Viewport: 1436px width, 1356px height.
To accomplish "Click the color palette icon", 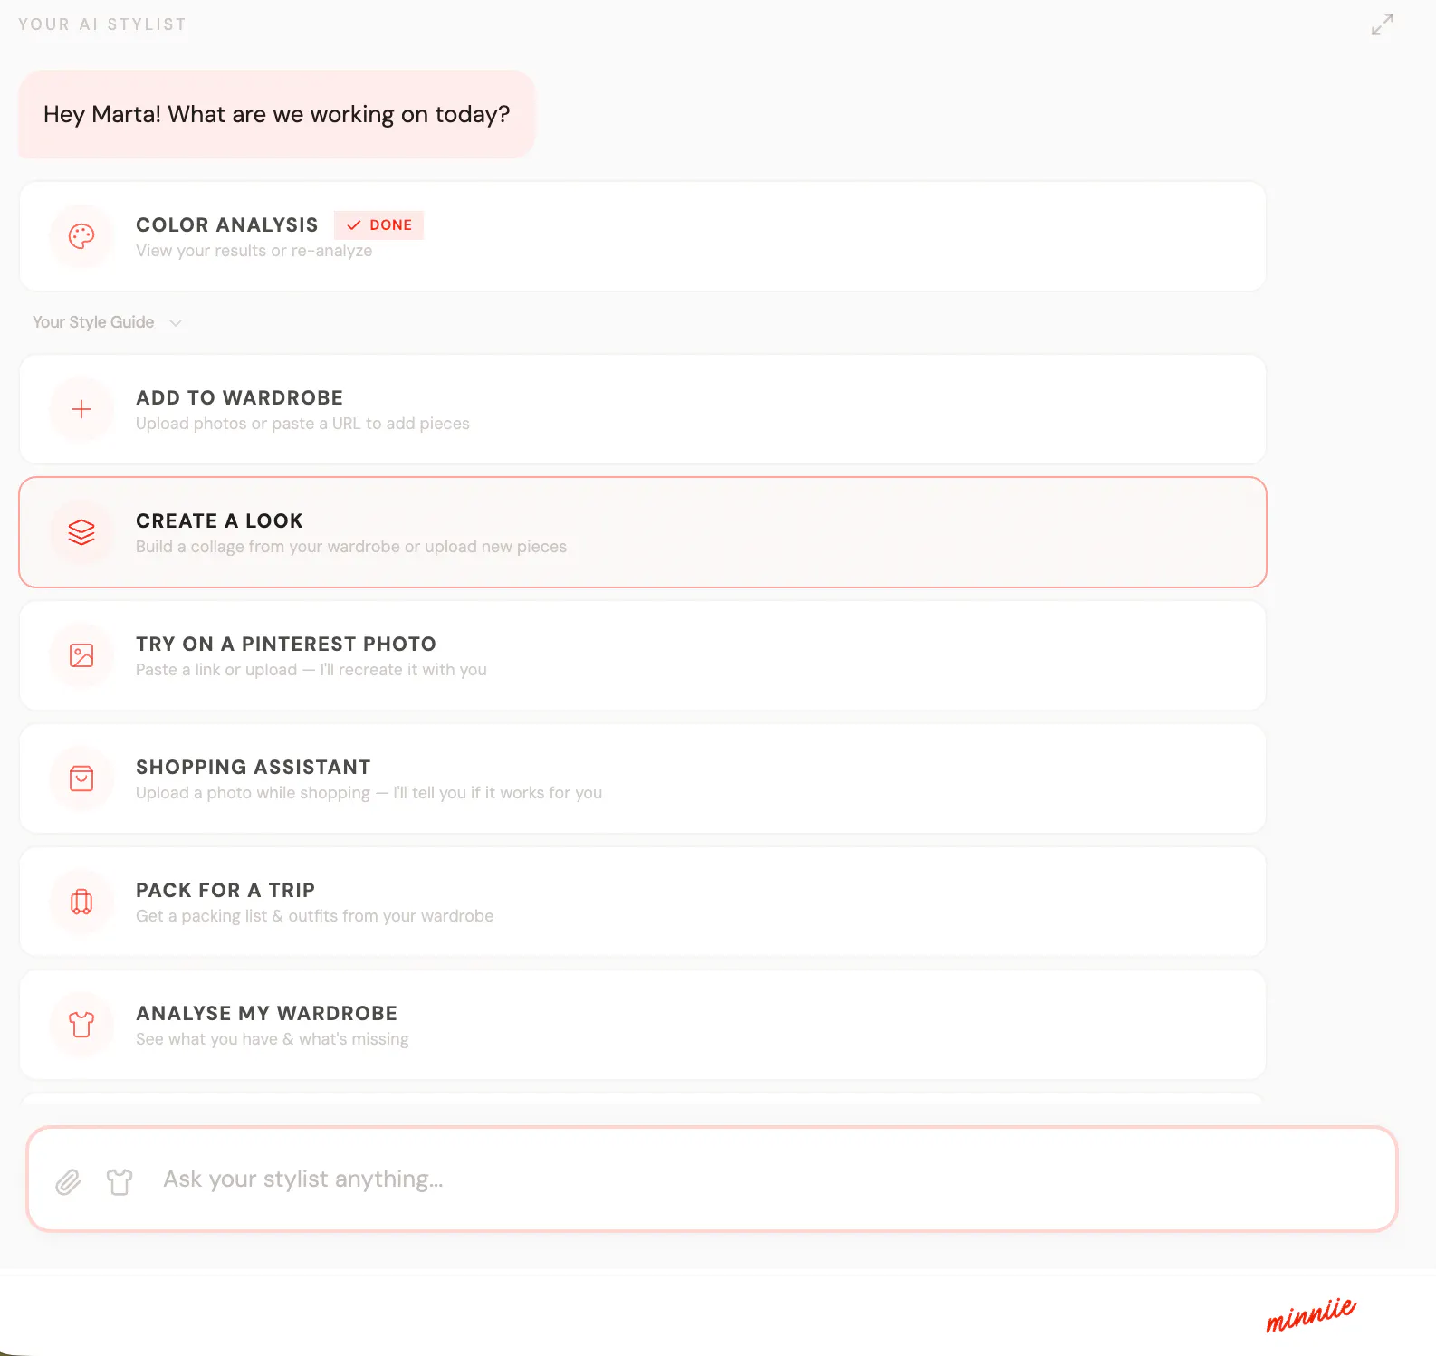I will [x=81, y=236].
